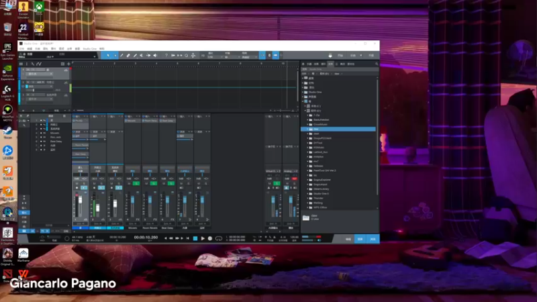Click the Steam desktop icon

pyautogui.click(x=7, y=132)
